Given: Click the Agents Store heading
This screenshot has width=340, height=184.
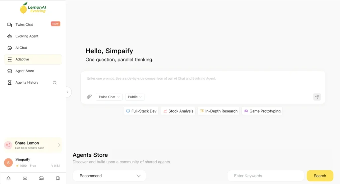Looking at the screenshot, I should click(x=90, y=155).
